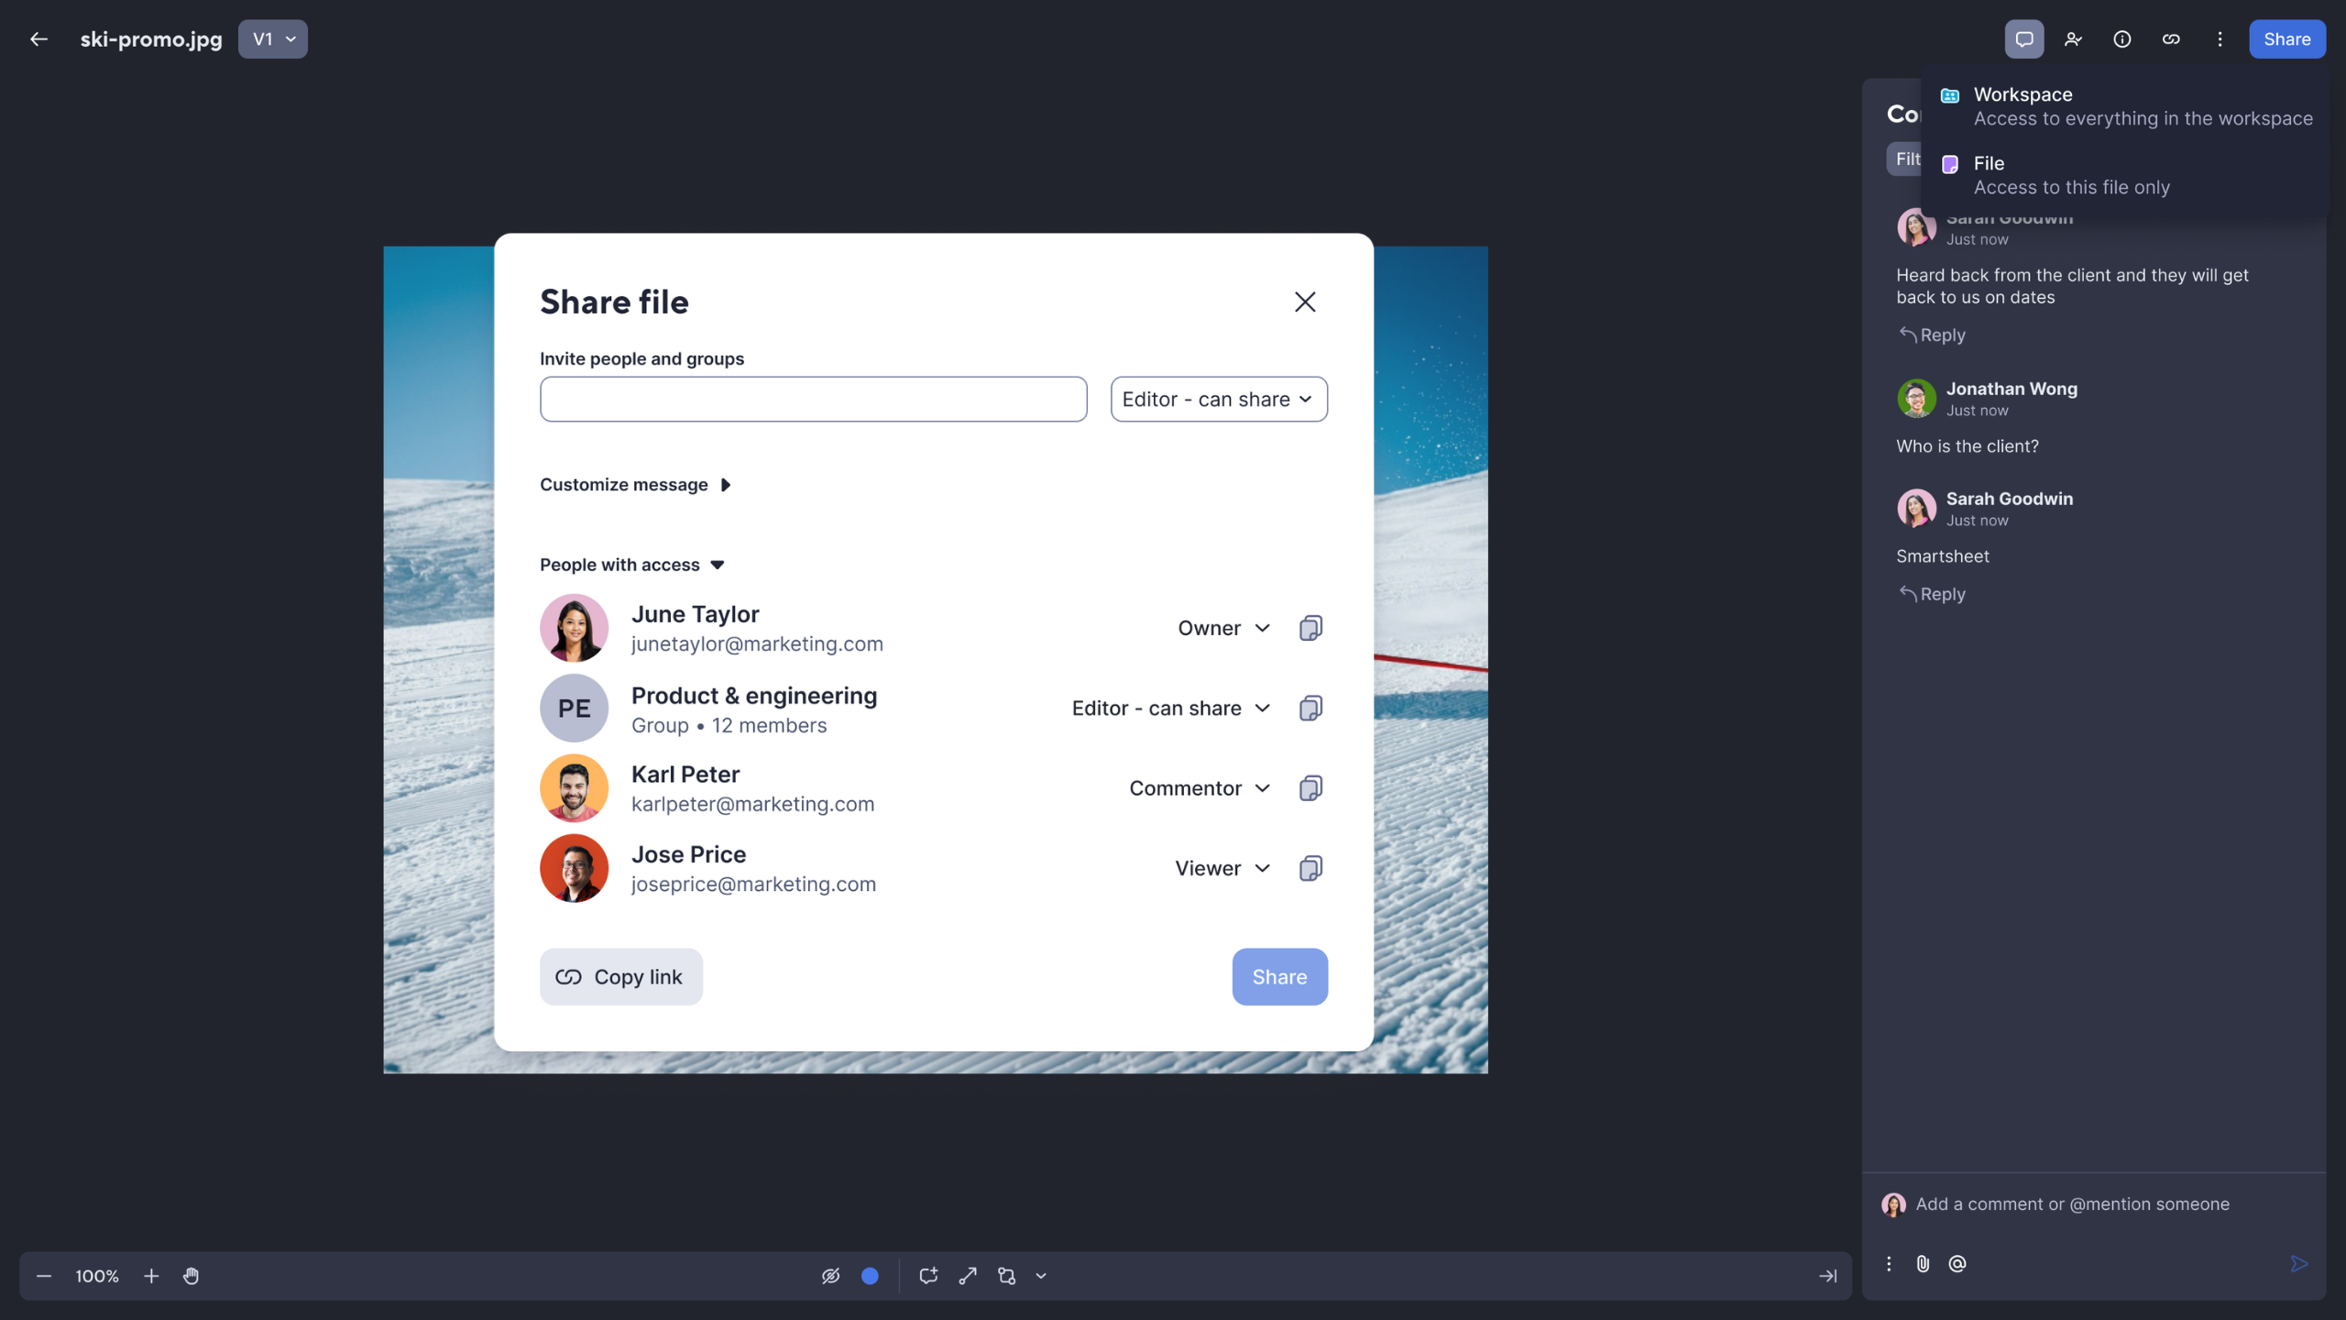This screenshot has height=1320, width=2346.
Task: Open Jose Price's Viewer role dropdown
Action: click(x=1222, y=868)
